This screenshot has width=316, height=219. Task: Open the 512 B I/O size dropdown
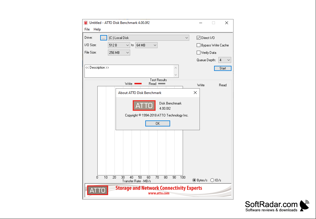coord(119,45)
